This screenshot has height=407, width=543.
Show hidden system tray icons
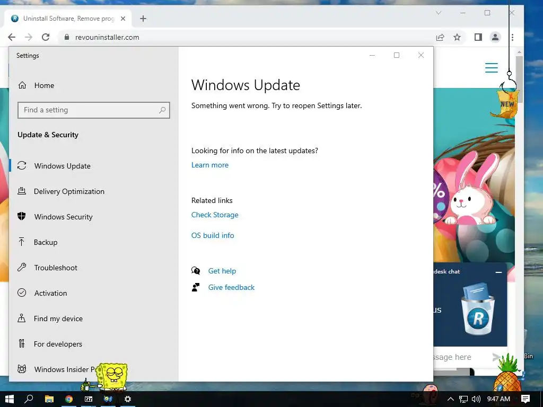(x=451, y=399)
